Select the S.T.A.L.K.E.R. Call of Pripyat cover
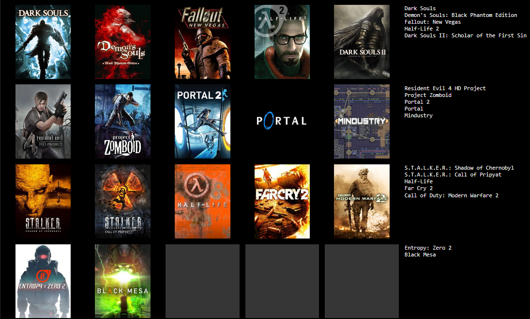530x319 pixels. [x=122, y=202]
